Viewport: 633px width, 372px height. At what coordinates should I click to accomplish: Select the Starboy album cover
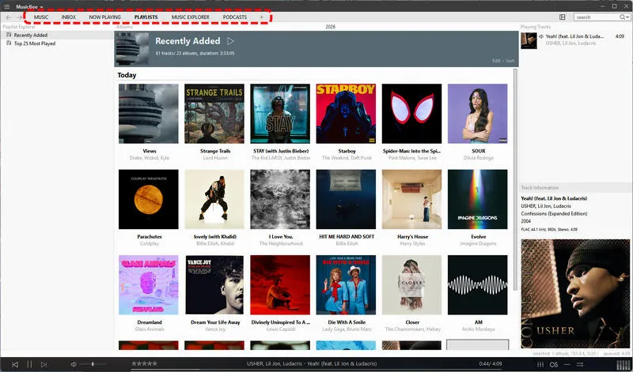click(346, 114)
